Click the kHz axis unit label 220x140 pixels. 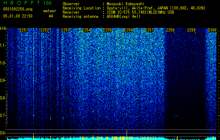tap(3, 28)
